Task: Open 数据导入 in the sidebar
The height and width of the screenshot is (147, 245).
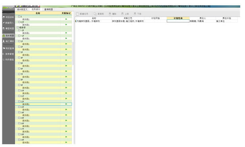Action: pyautogui.click(x=8, y=23)
